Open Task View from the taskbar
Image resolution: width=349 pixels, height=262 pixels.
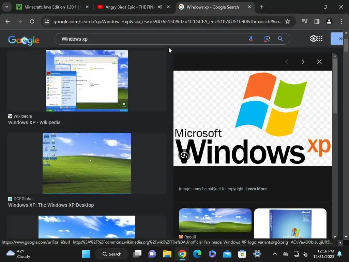click(137, 254)
